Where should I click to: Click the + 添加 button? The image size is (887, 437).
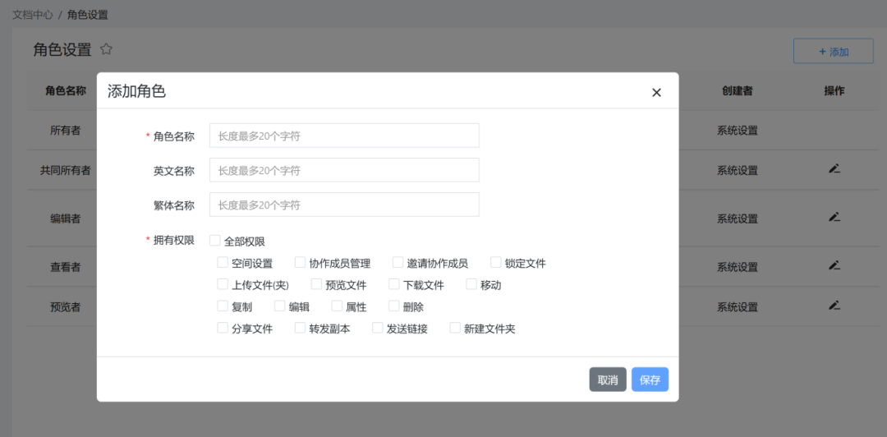pyautogui.click(x=834, y=52)
